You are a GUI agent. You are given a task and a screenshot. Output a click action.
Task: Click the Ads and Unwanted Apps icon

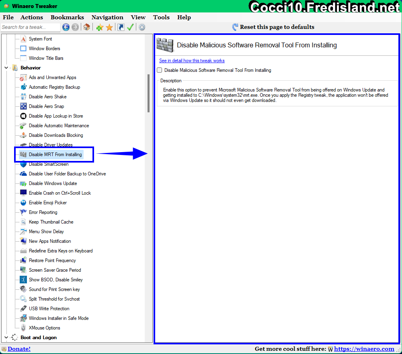point(23,77)
